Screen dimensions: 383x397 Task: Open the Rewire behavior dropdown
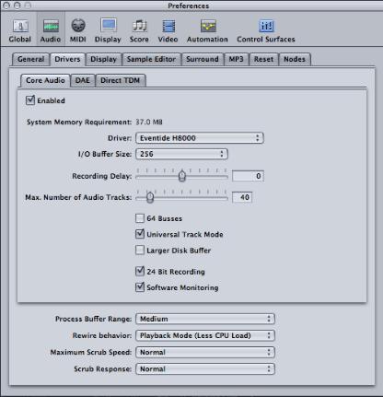205,335
